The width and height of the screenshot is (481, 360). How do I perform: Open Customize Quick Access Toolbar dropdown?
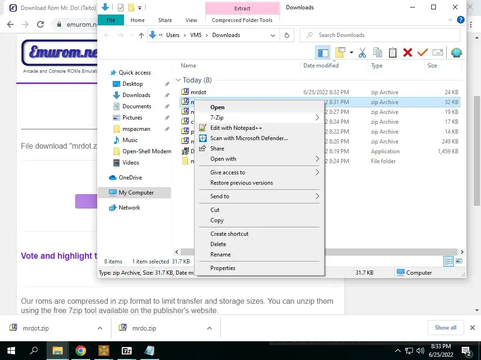[x=140, y=7]
